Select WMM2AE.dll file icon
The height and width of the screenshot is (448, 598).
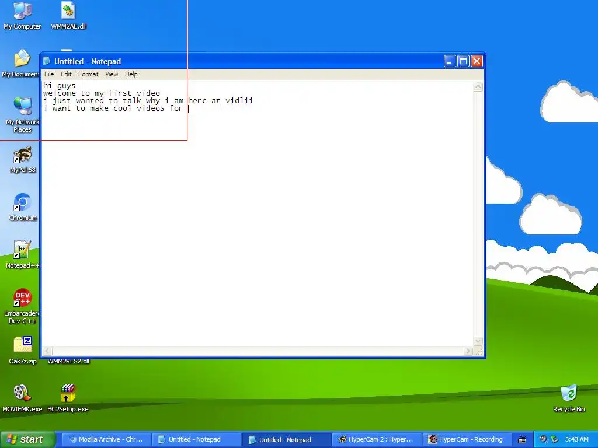68,15
